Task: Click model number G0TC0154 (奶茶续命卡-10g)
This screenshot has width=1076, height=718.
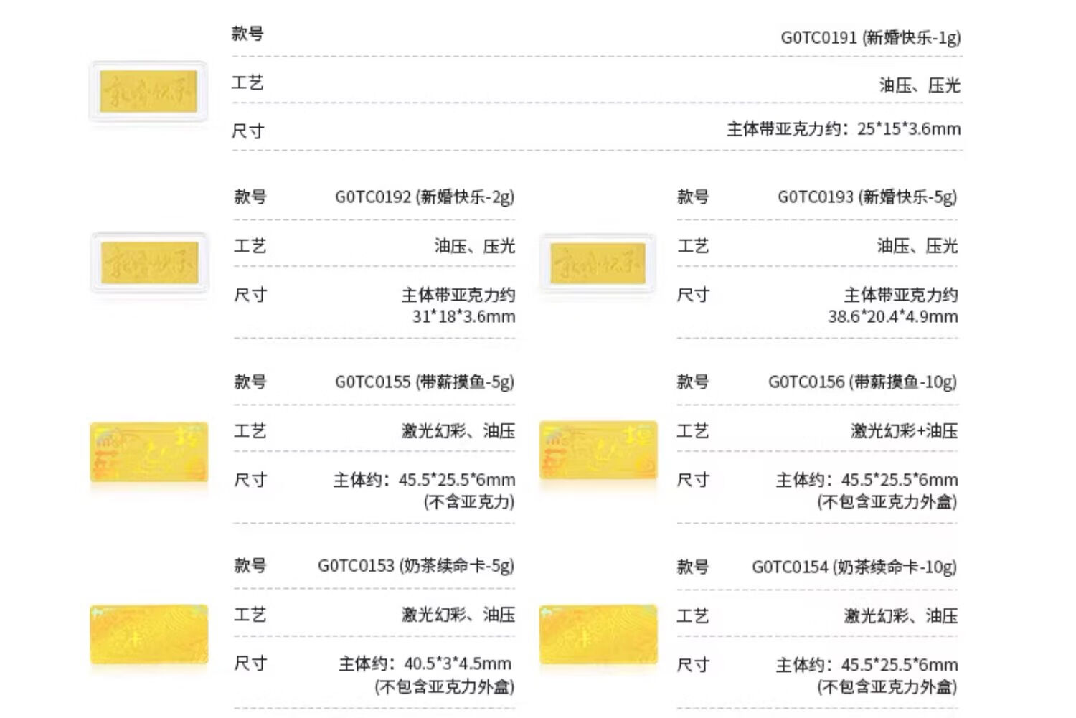Action: click(854, 567)
